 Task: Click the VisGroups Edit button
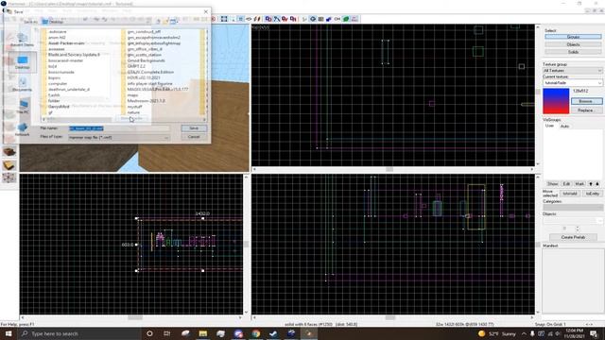click(x=566, y=184)
